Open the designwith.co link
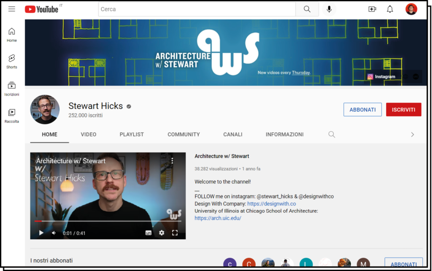Viewport: 432px width, 271px height. (x=271, y=204)
